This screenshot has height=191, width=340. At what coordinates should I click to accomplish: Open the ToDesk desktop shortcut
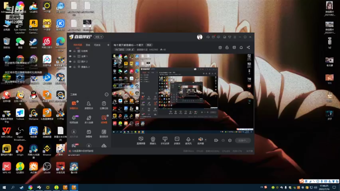click(x=20, y=114)
